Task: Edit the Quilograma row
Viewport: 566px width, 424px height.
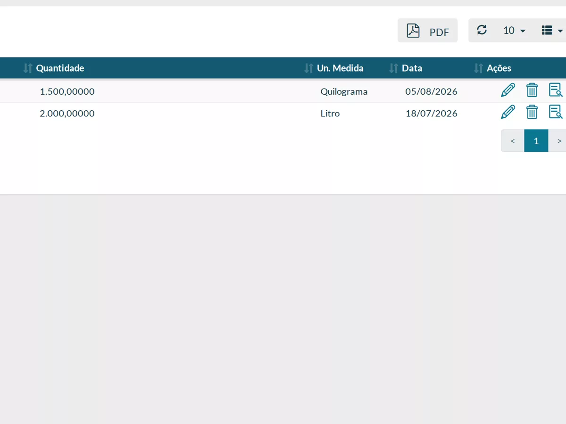Action: [x=508, y=90]
